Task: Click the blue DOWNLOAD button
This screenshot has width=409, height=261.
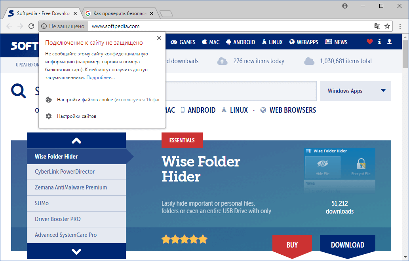Action: coord(348,245)
